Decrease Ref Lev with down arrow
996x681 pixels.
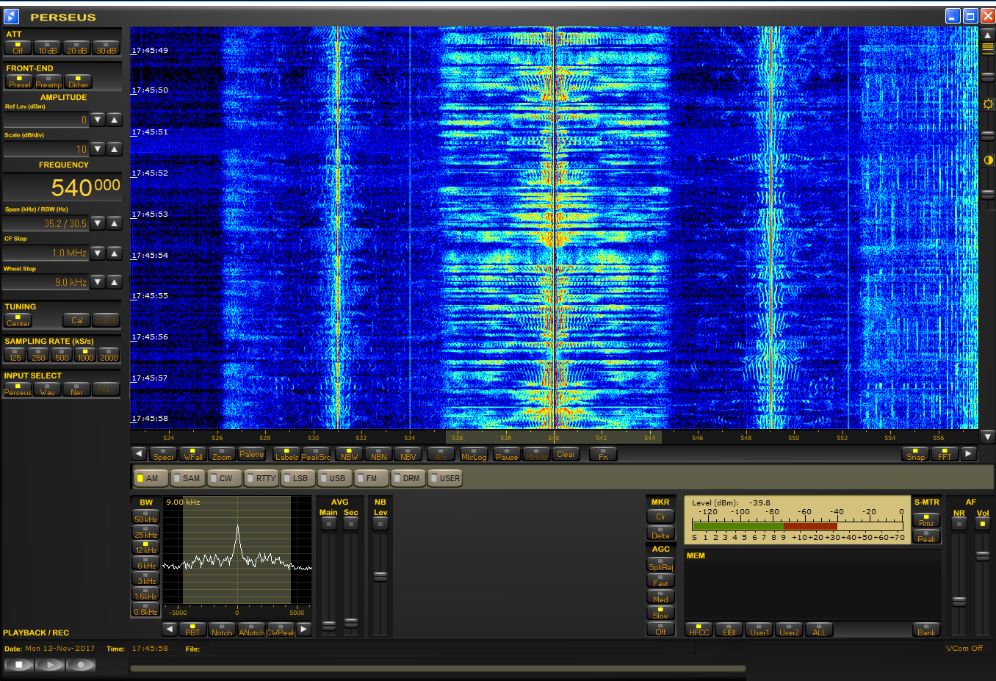pos(98,120)
